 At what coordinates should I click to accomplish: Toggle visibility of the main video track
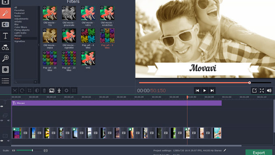coord(2,141)
